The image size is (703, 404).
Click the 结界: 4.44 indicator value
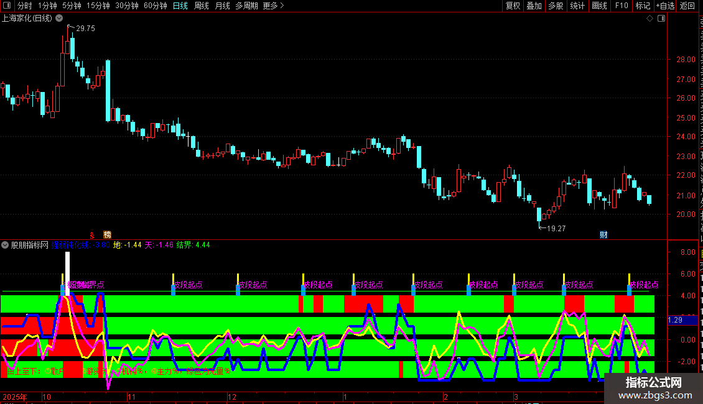193,245
